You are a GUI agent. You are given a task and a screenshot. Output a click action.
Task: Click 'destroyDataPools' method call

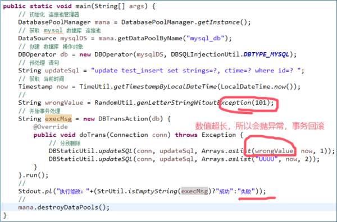pos(68,207)
